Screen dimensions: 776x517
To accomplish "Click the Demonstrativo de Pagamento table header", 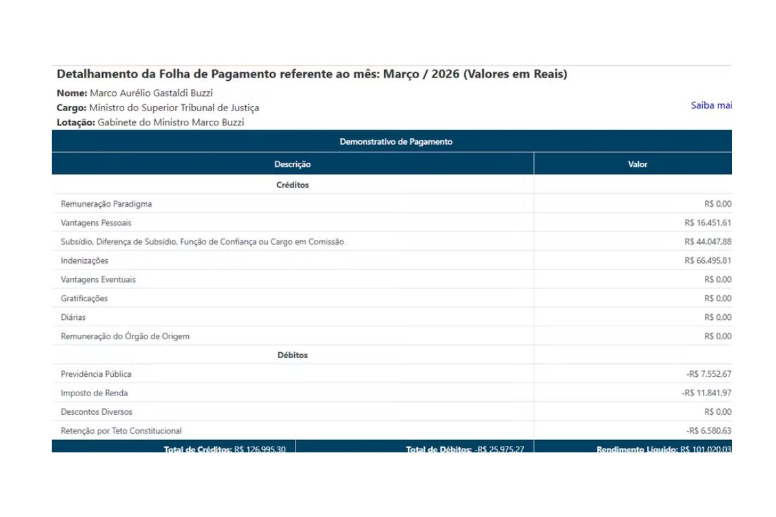I will tap(392, 142).
